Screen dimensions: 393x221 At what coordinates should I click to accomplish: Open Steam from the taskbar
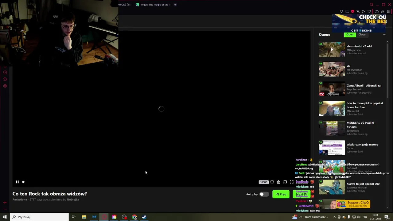pyautogui.click(x=144, y=217)
